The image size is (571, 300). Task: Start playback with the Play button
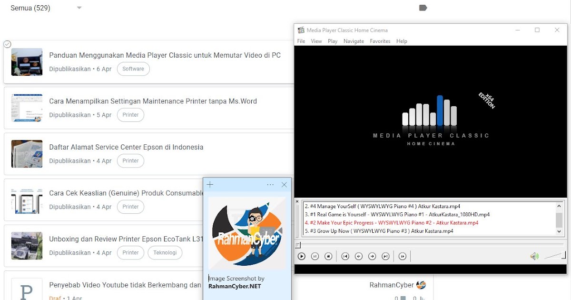[x=301, y=256]
